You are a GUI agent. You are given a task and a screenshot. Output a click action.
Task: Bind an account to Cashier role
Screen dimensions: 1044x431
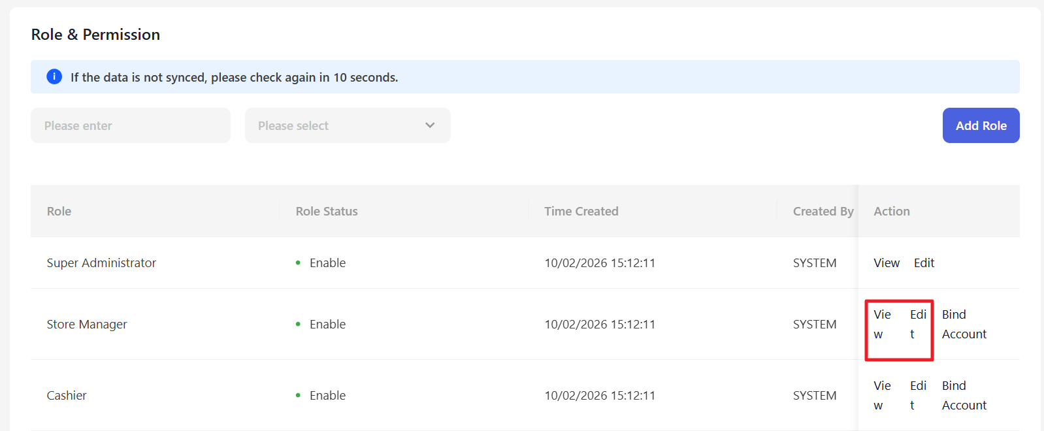[964, 395]
